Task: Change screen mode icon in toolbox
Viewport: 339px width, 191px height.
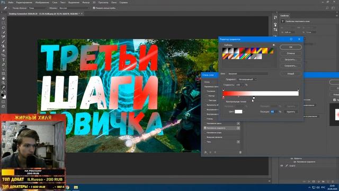Action: (x=3, y=107)
